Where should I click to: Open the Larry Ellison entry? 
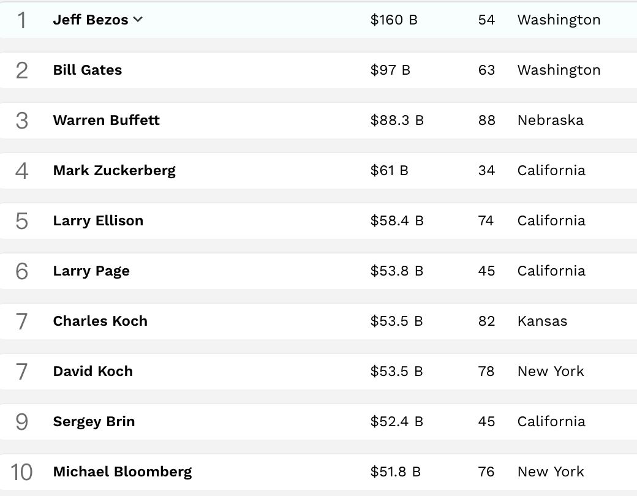click(x=98, y=220)
